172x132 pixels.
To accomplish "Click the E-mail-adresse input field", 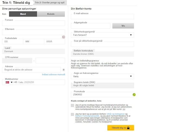I will pyautogui.click(x=102, y=17).
